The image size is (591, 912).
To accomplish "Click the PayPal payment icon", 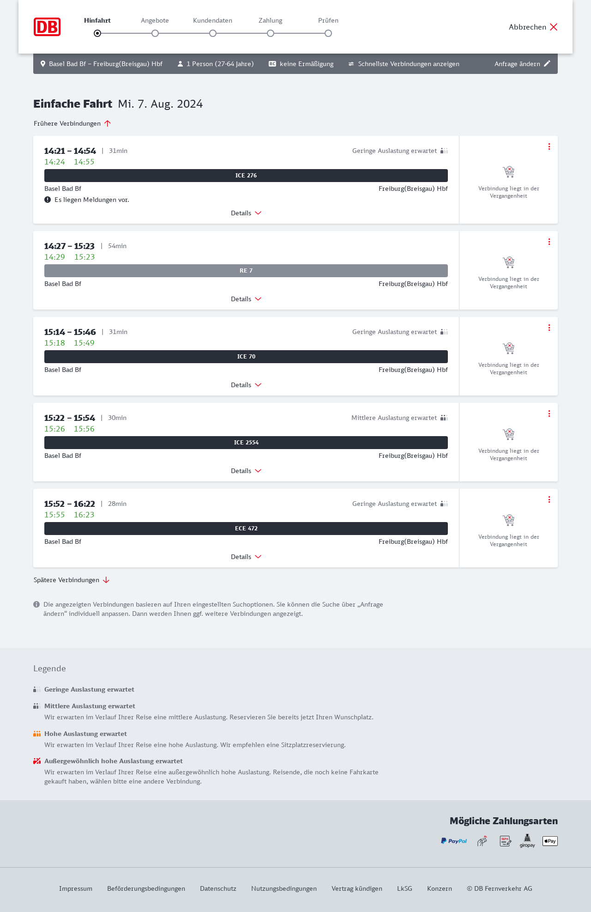I will click(x=454, y=841).
